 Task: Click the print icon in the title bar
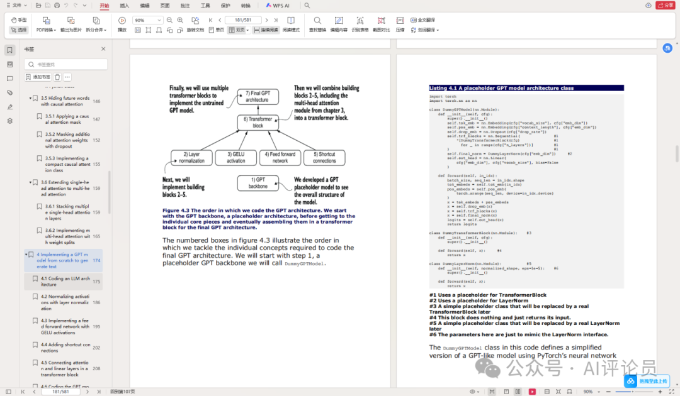pos(57,6)
